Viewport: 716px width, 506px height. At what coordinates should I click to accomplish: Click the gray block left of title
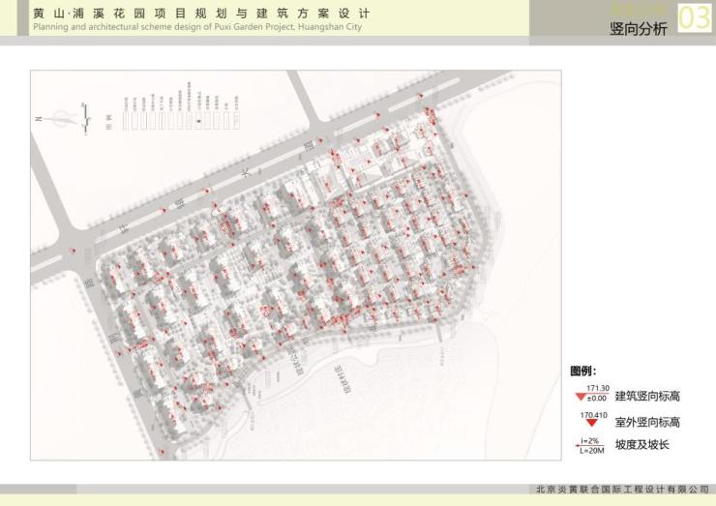[22, 18]
